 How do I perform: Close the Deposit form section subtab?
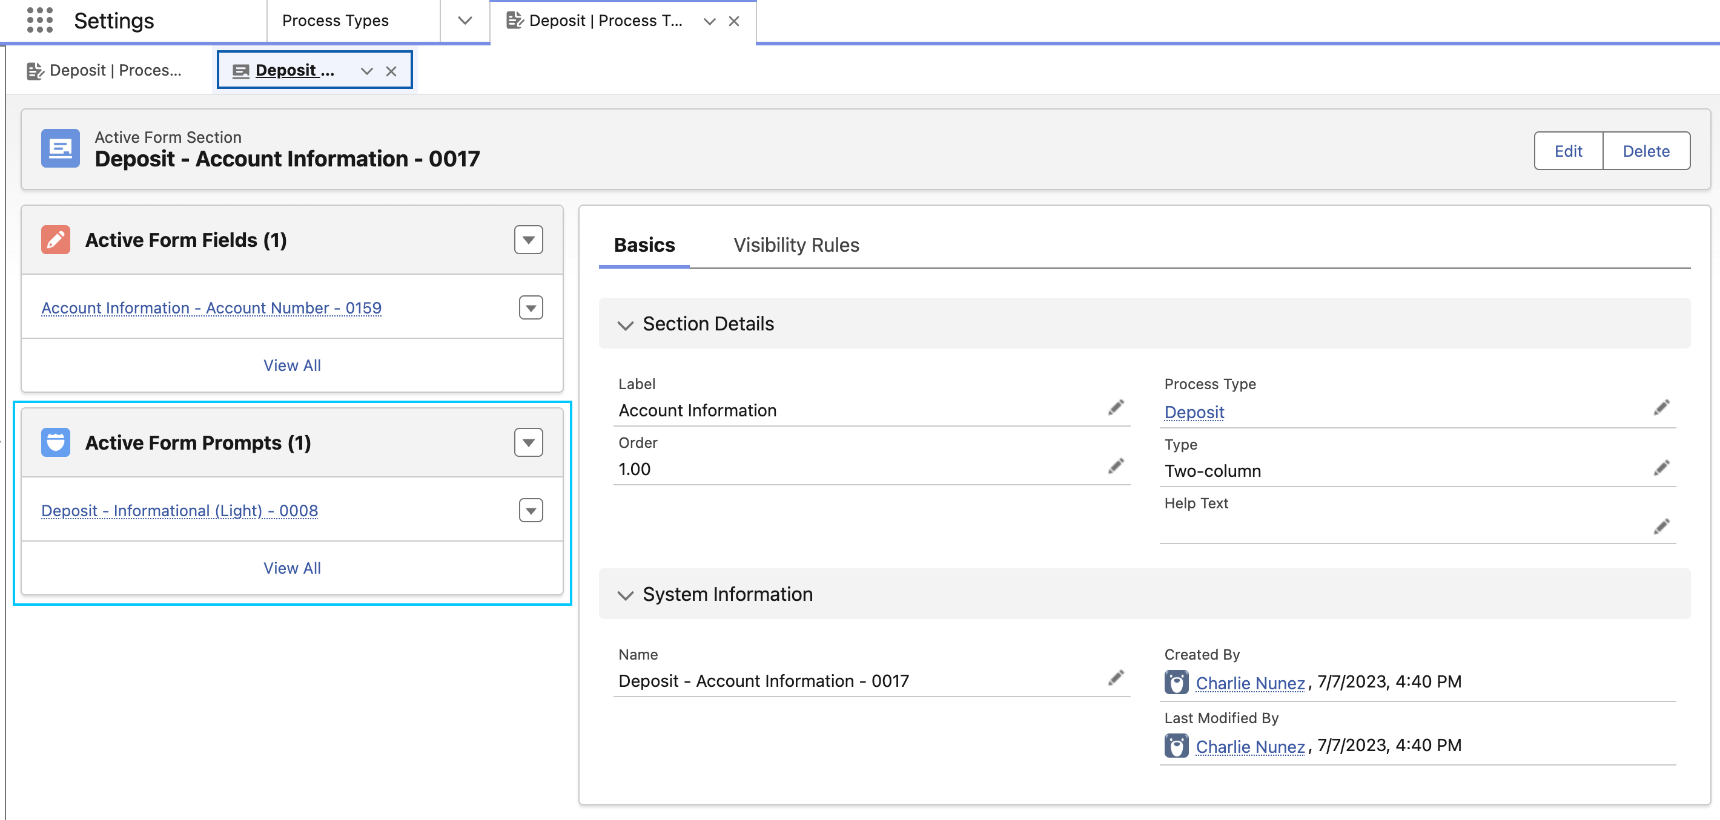[x=391, y=71]
